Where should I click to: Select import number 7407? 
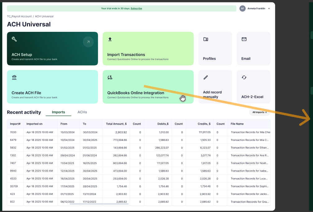(13, 163)
